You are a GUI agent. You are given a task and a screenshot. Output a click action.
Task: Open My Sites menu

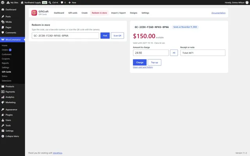(12, 3)
